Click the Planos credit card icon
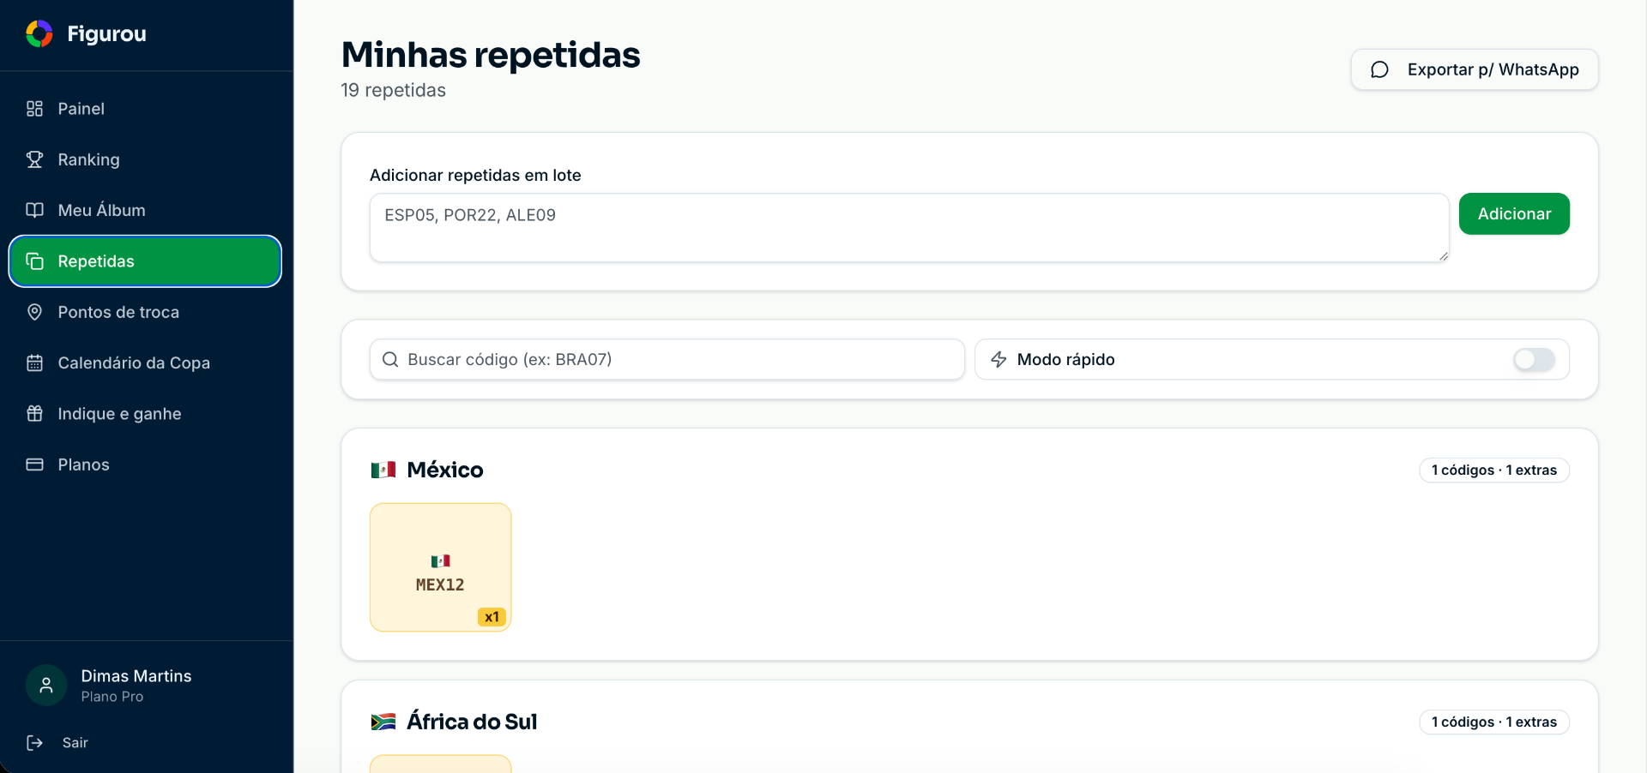The width and height of the screenshot is (1647, 773). (34, 464)
